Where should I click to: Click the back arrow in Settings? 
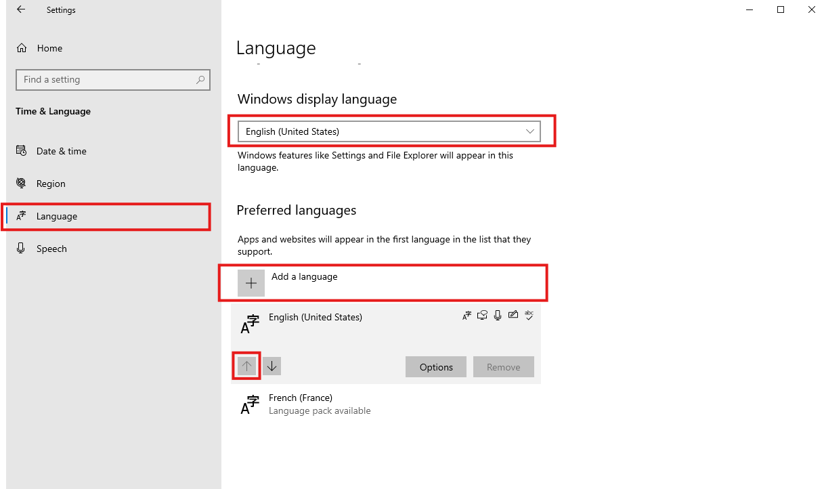[x=21, y=10]
